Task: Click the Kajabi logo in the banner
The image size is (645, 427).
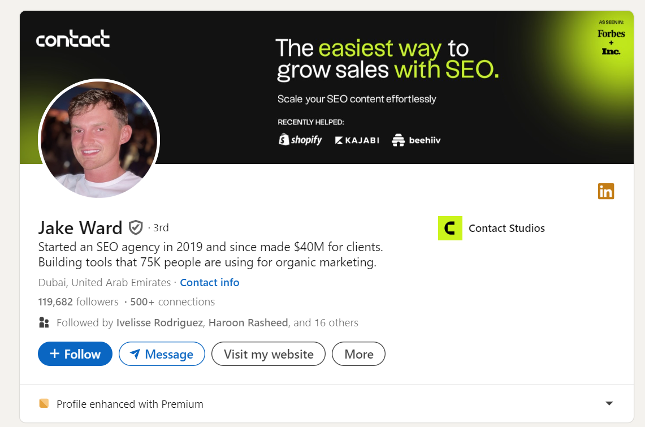Action: point(357,140)
